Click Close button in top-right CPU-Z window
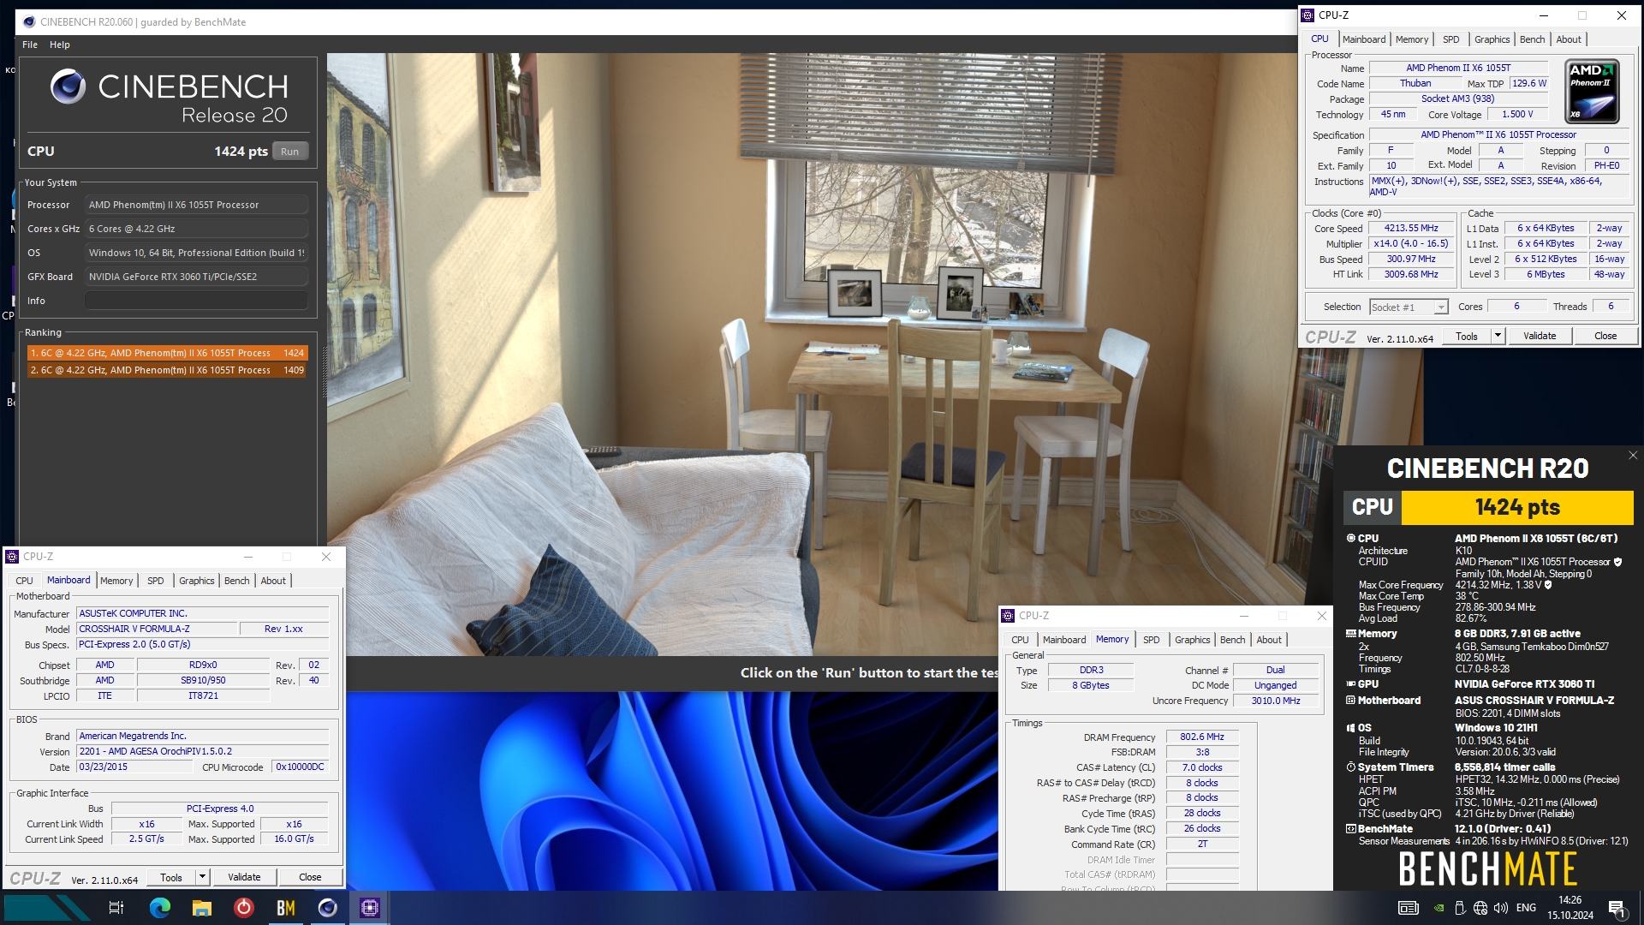Image resolution: width=1644 pixels, height=925 pixels. click(1605, 336)
